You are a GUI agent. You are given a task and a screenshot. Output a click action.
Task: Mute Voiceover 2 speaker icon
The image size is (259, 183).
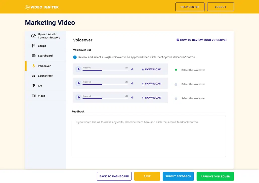pyautogui.click(x=132, y=83)
